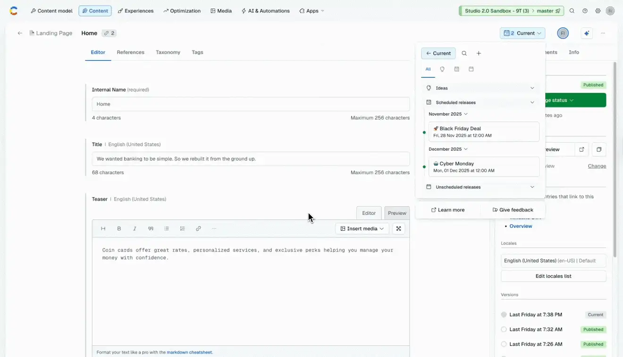
Task: Switch to the sidebar Info tab
Action: click(573, 52)
